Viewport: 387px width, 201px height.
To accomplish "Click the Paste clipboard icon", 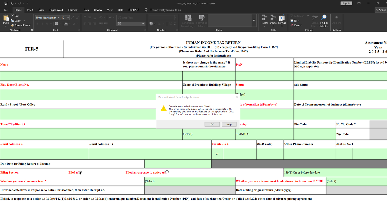I will tap(6, 18).
